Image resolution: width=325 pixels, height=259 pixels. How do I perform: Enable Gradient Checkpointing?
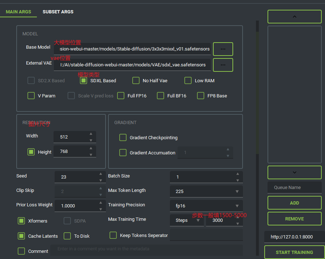pyautogui.click(x=123, y=138)
